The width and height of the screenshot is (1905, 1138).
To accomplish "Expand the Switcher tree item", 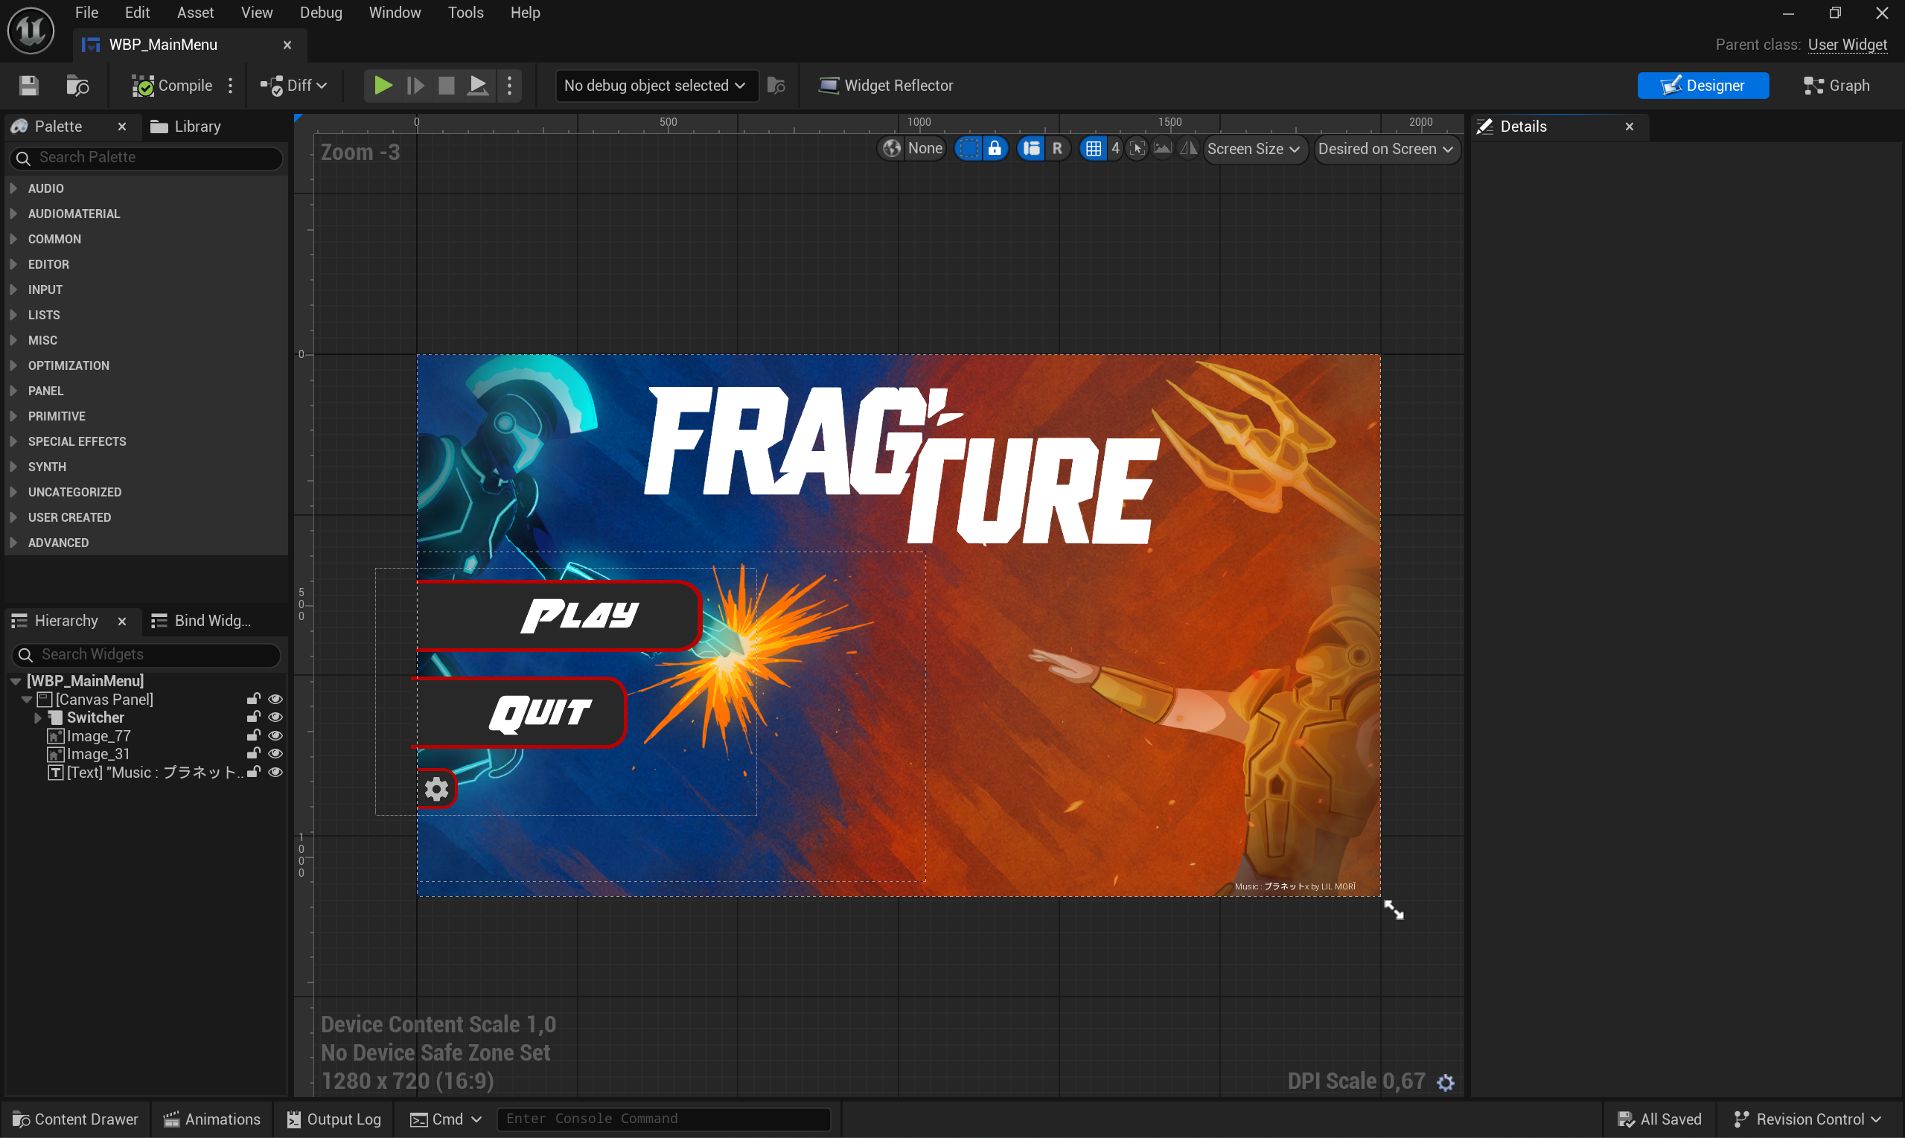I will pos(37,717).
